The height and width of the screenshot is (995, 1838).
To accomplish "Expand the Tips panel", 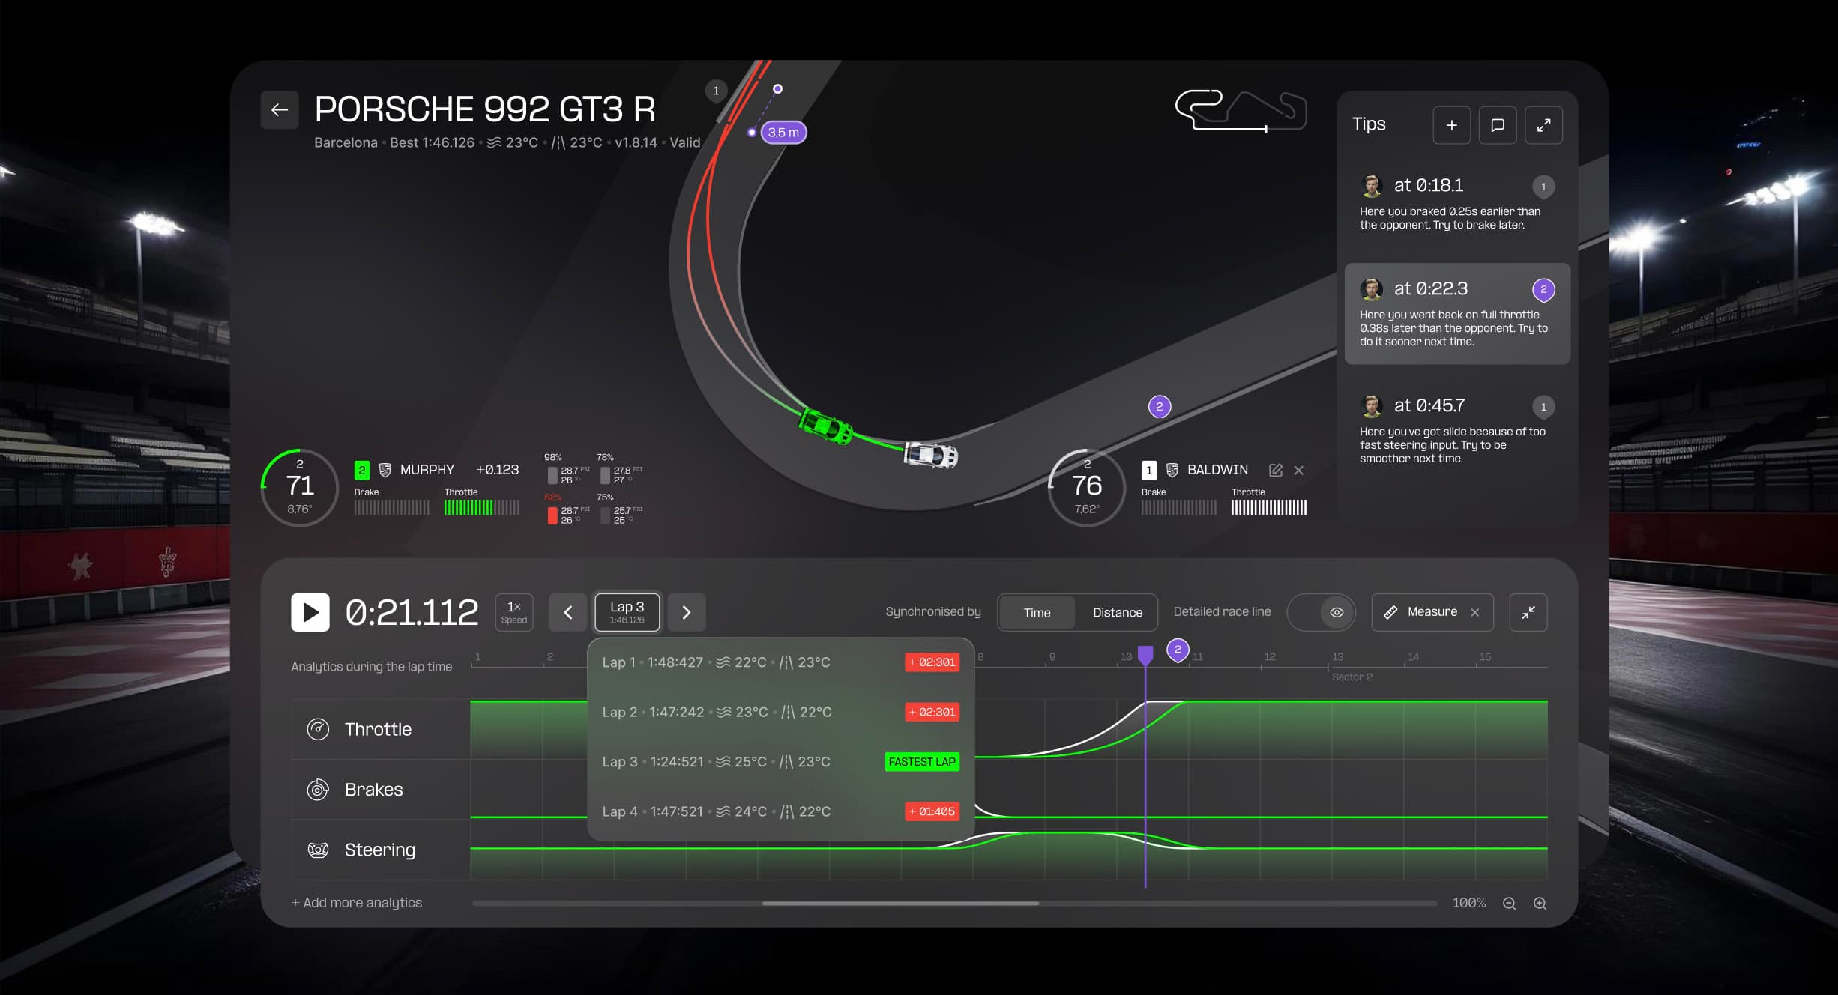I will pyautogui.click(x=1543, y=125).
